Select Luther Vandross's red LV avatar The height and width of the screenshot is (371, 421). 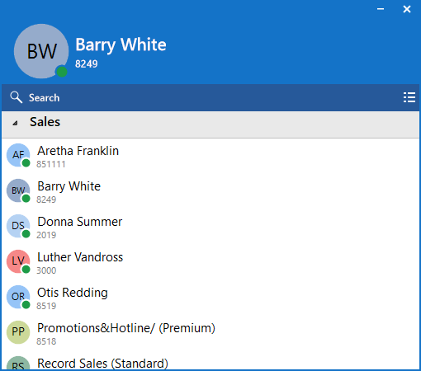click(x=18, y=261)
